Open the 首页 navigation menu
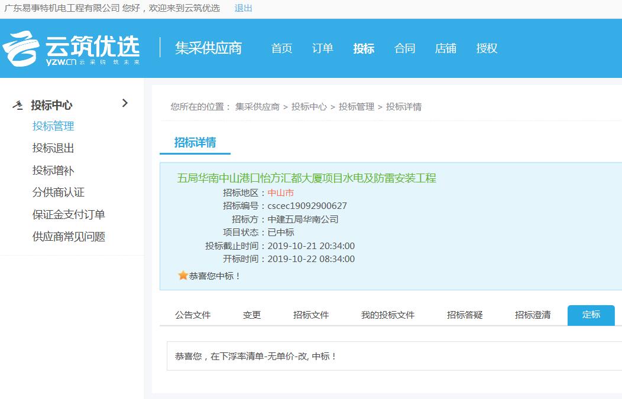The height and width of the screenshot is (399, 622). pyautogui.click(x=281, y=48)
